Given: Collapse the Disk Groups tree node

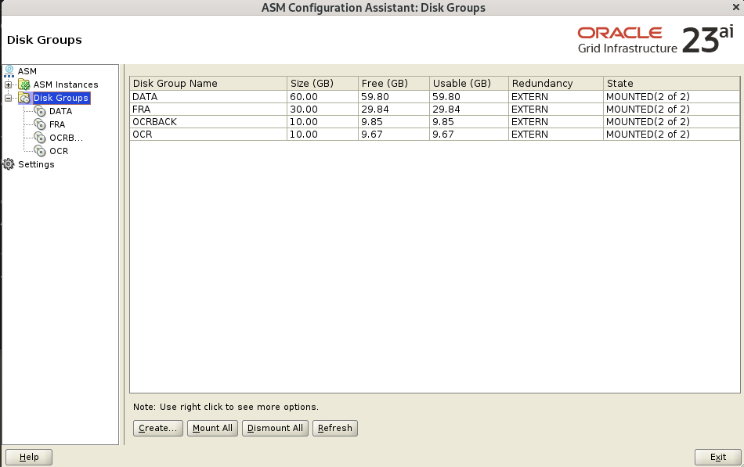Looking at the screenshot, I should (x=8, y=98).
